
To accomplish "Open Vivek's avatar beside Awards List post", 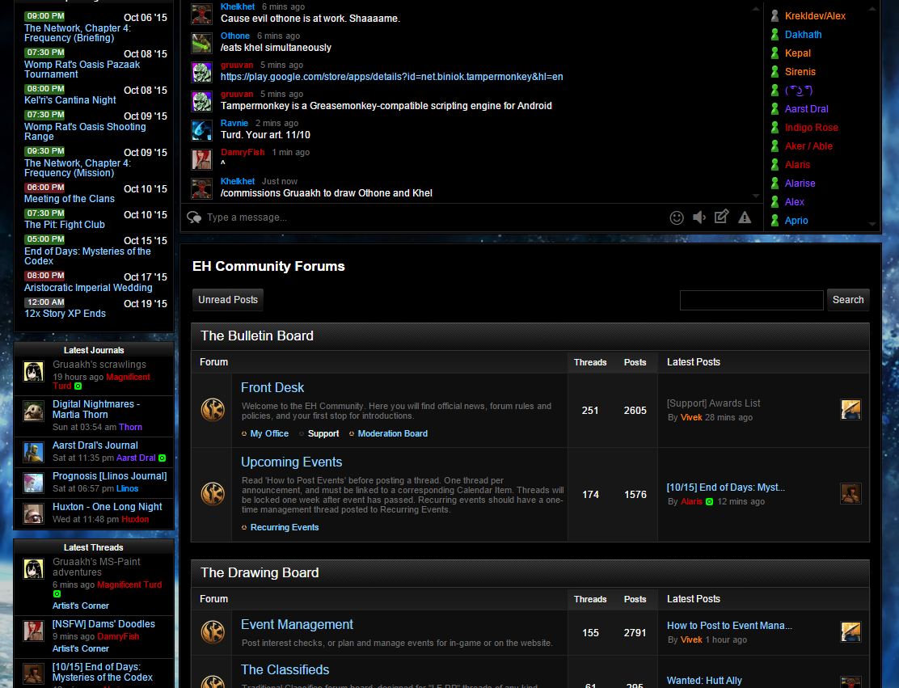I will [850, 409].
